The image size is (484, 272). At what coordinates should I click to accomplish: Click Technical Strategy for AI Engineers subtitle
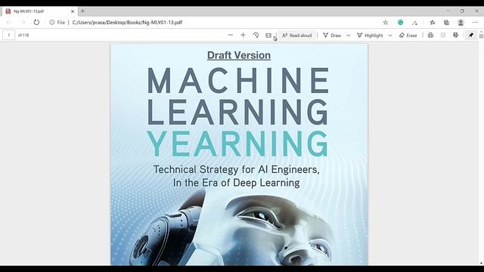click(237, 169)
